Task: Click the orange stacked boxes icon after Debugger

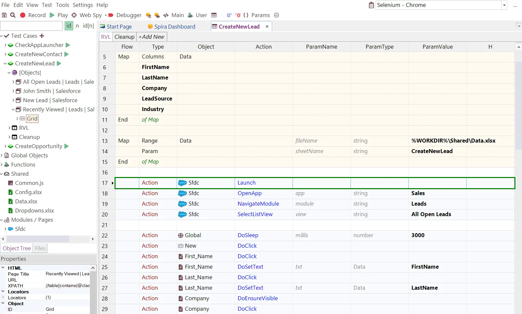Action: click(x=148, y=15)
